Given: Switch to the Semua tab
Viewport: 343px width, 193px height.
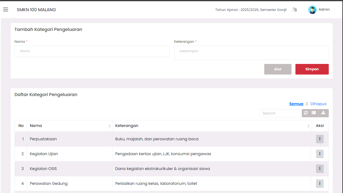Looking at the screenshot, I should point(296,104).
